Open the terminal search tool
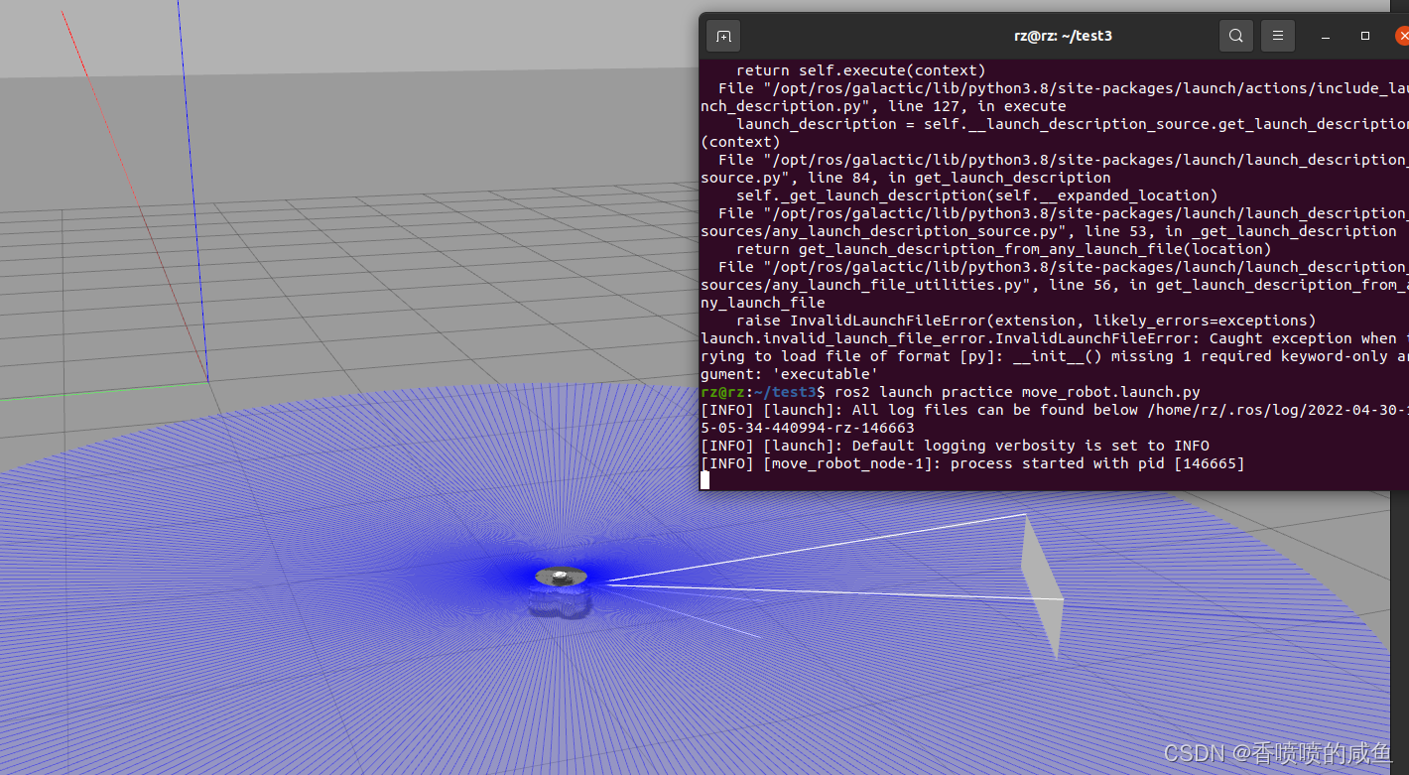Viewport: 1409px width, 775px height. pyautogui.click(x=1235, y=36)
